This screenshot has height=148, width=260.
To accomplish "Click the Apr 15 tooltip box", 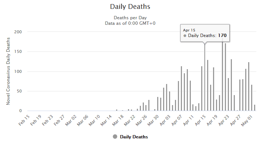I will coord(205,33).
